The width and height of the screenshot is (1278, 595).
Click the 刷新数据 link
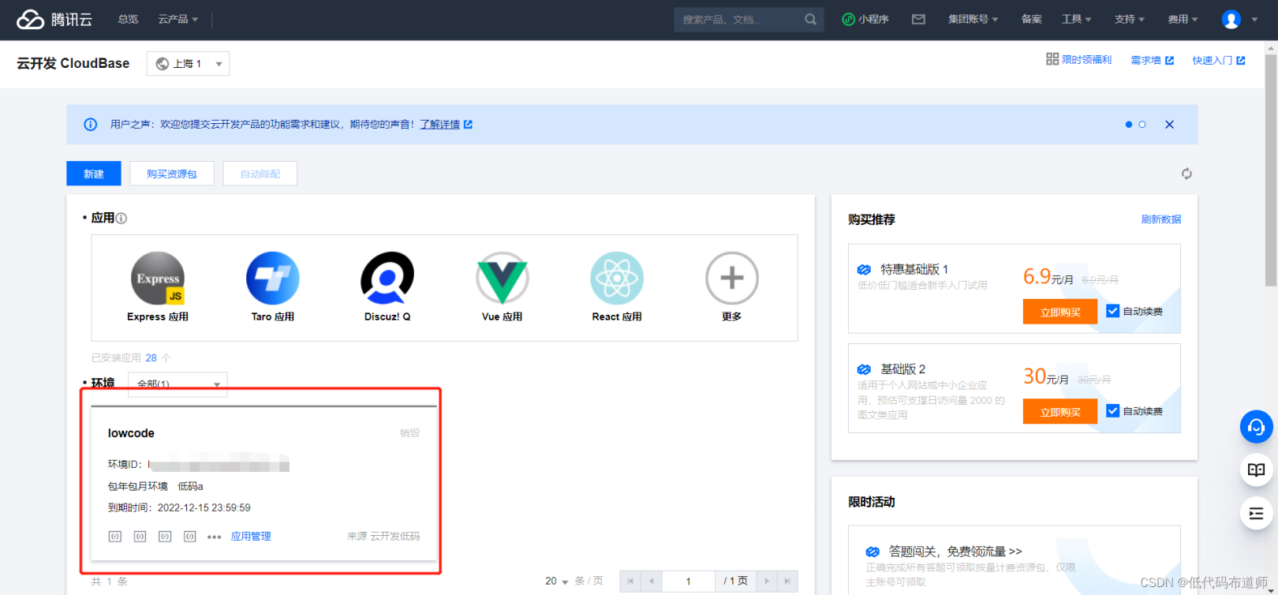click(x=1160, y=219)
